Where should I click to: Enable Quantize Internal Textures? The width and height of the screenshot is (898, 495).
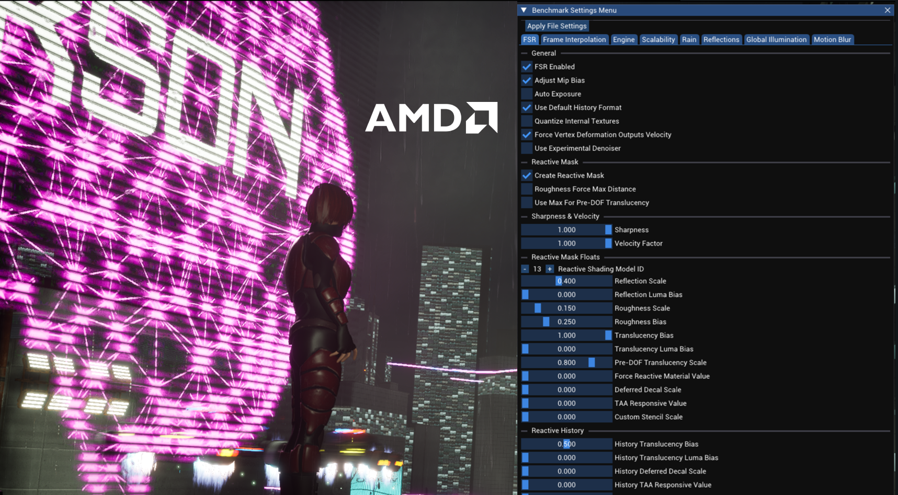pyautogui.click(x=527, y=121)
